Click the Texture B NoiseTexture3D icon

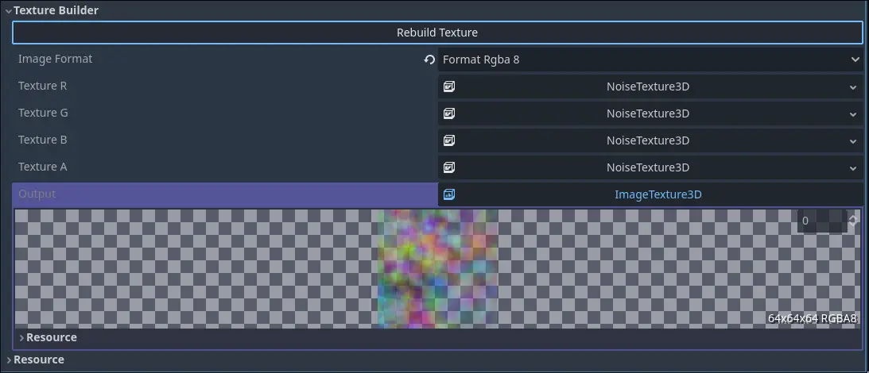coord(449,140)
